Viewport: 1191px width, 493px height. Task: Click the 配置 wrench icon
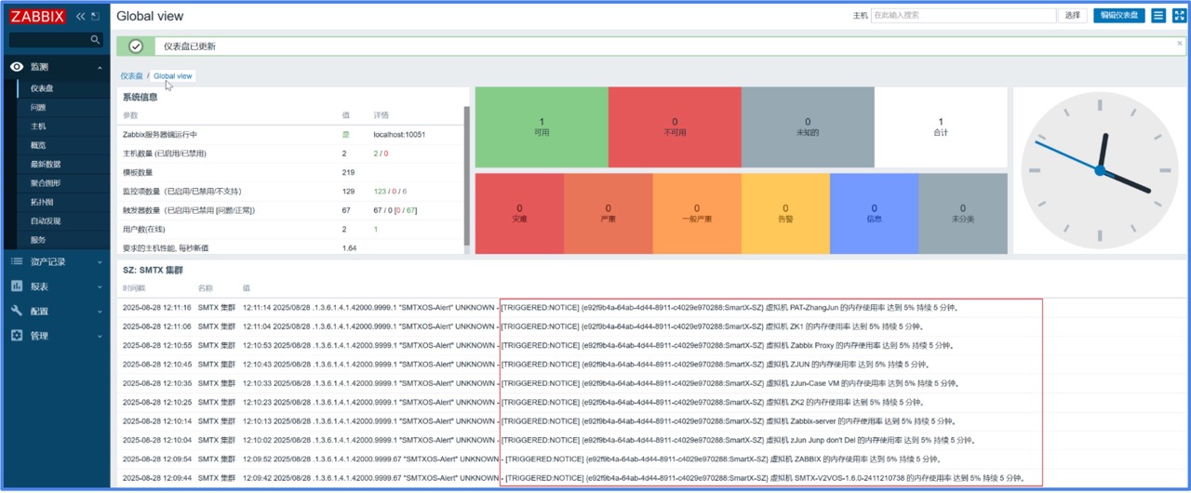coord(17,311)
